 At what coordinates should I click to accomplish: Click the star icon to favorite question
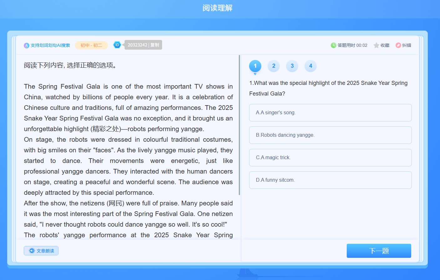click(x=376, y=46)
